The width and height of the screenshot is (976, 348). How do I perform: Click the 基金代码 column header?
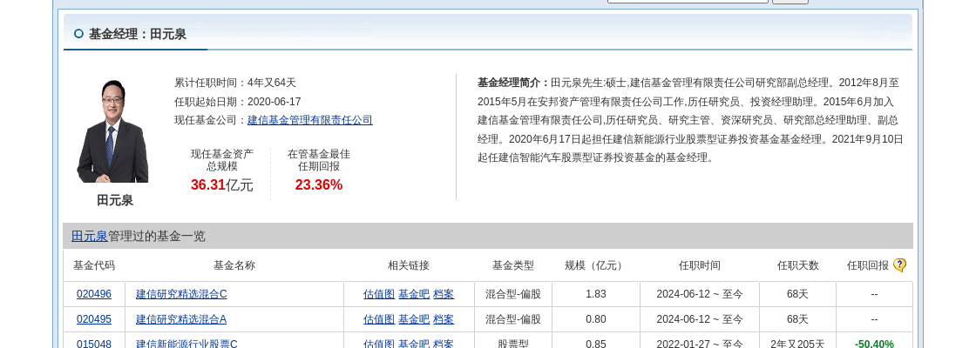[x=94, y=265]
